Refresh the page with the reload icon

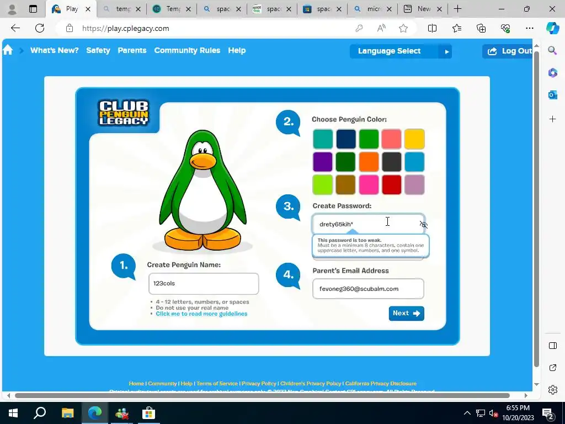(40, 28)
